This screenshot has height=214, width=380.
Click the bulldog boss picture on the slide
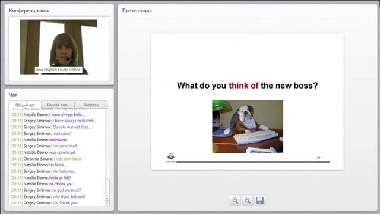coord(248,127)
